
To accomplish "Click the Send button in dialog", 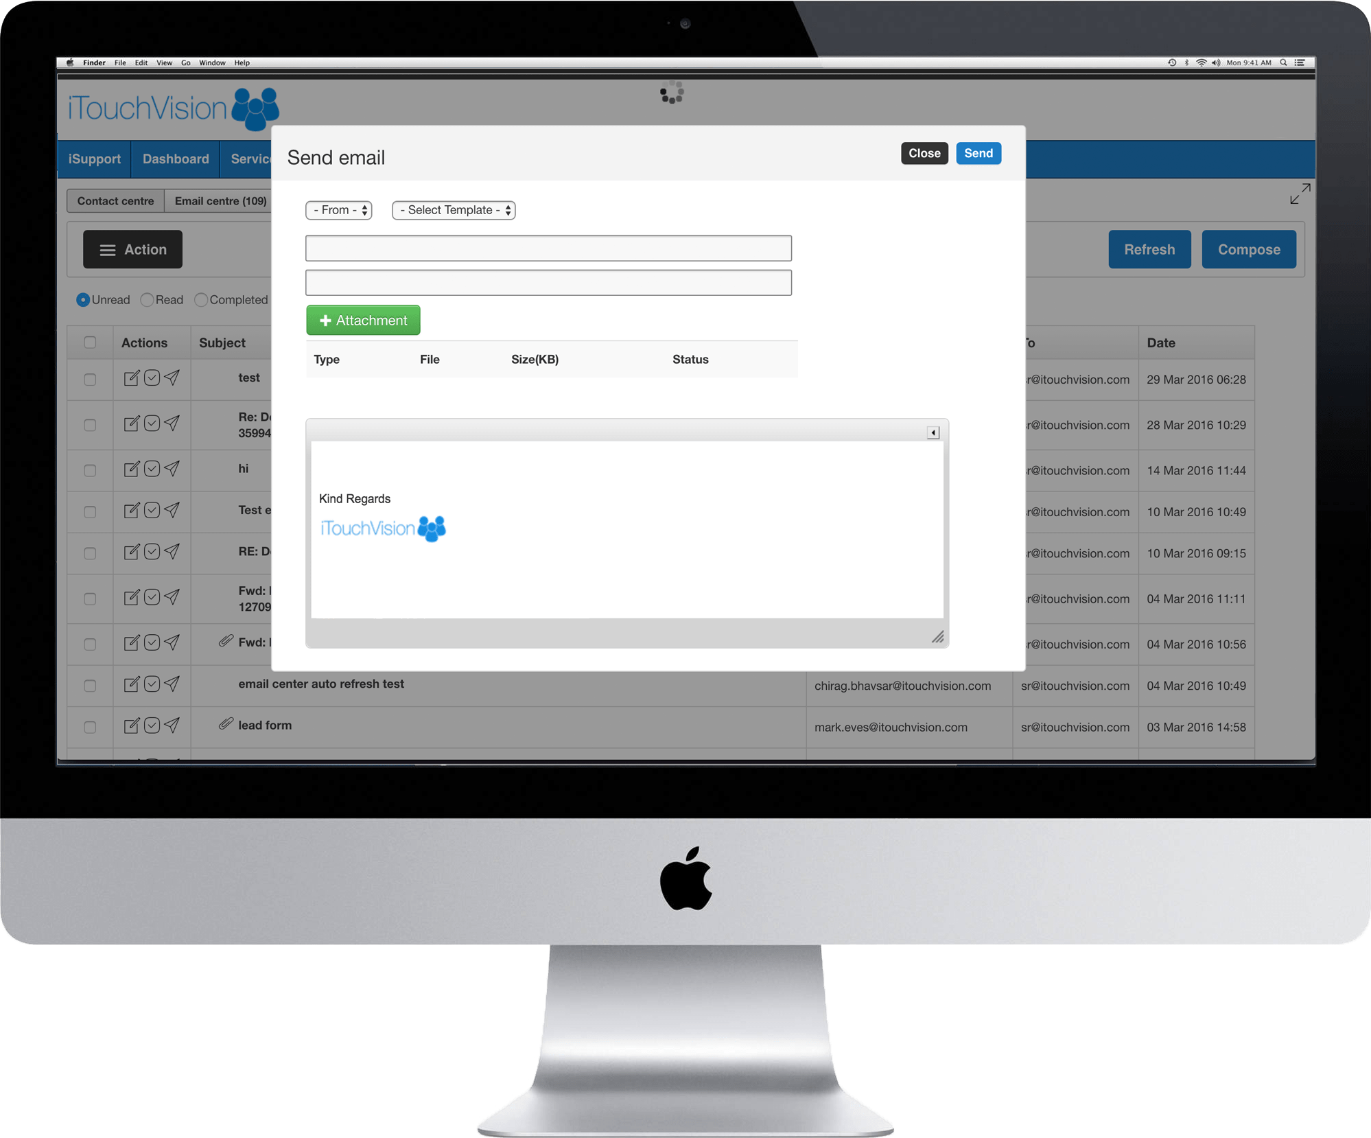I will 976,152.
